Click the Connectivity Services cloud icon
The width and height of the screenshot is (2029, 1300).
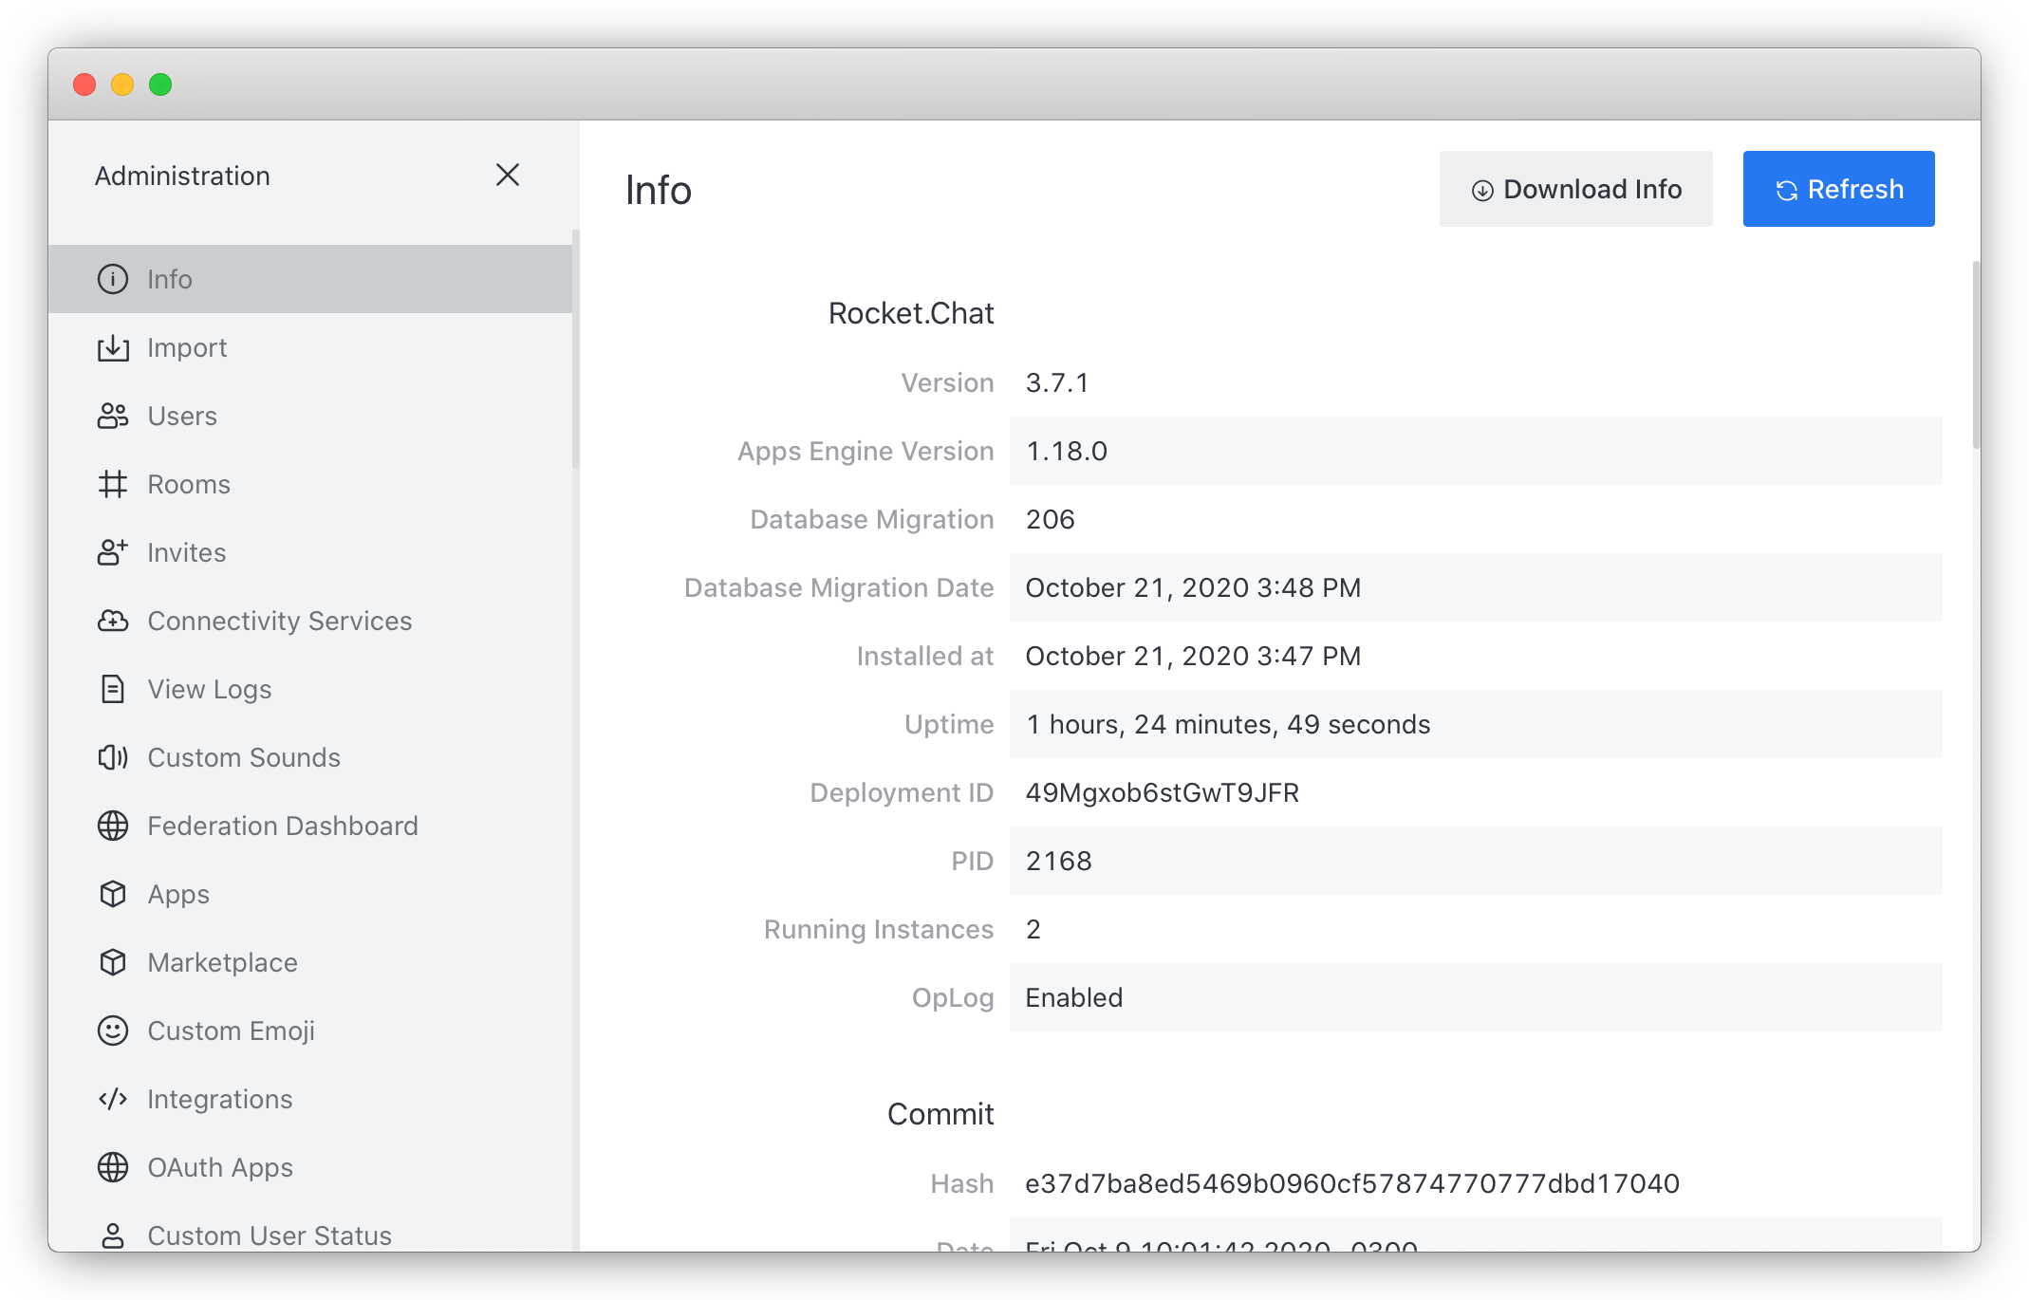point(113,621)
